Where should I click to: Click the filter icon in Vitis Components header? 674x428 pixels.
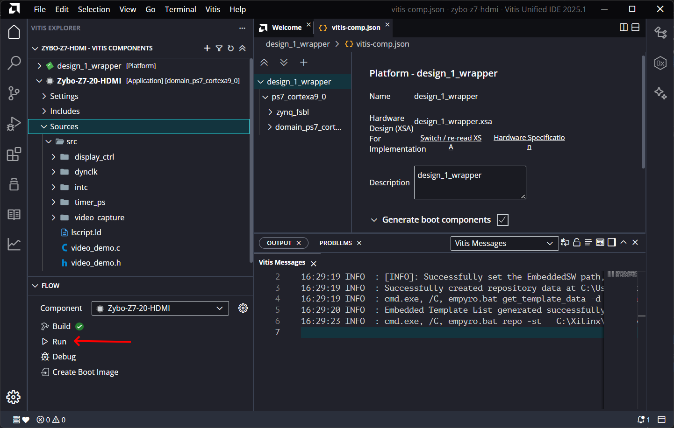click(219, 48)
